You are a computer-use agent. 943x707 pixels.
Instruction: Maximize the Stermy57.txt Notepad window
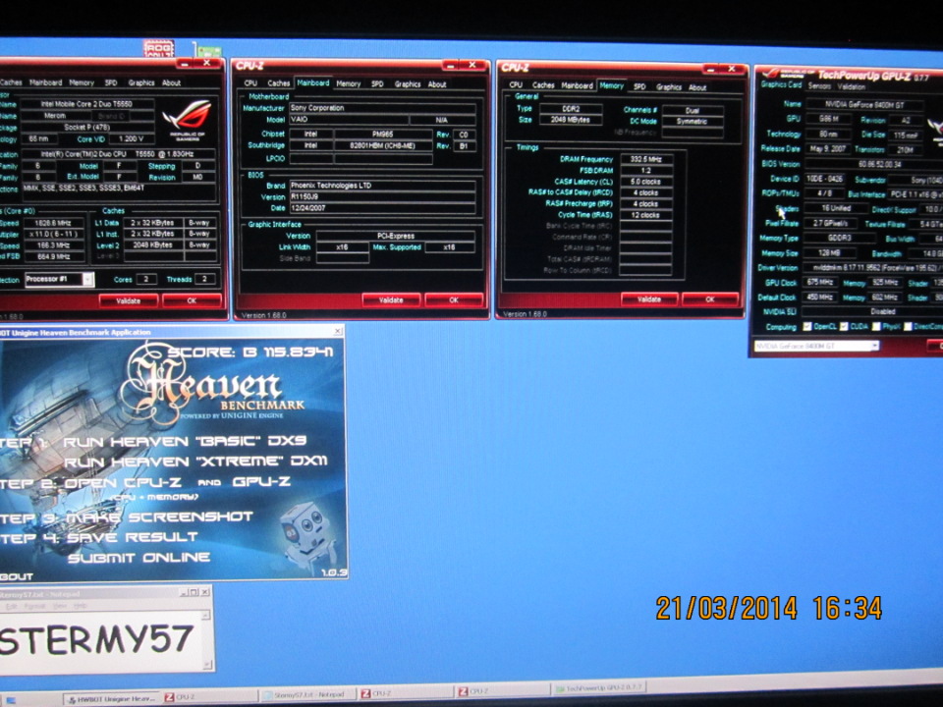point(194,592)
